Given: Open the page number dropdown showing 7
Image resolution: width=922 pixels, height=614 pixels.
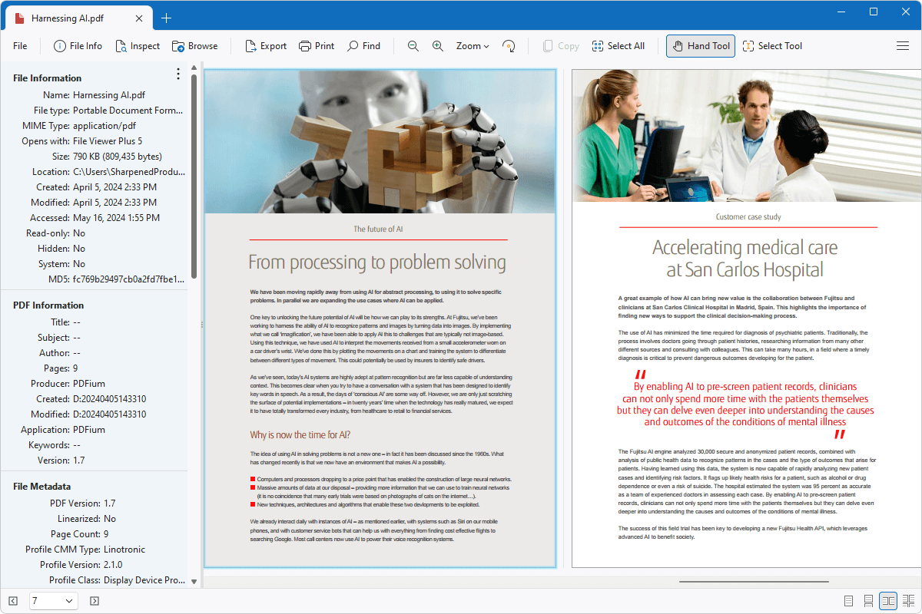Looking at the screenshot, I should tap(54, 600).
